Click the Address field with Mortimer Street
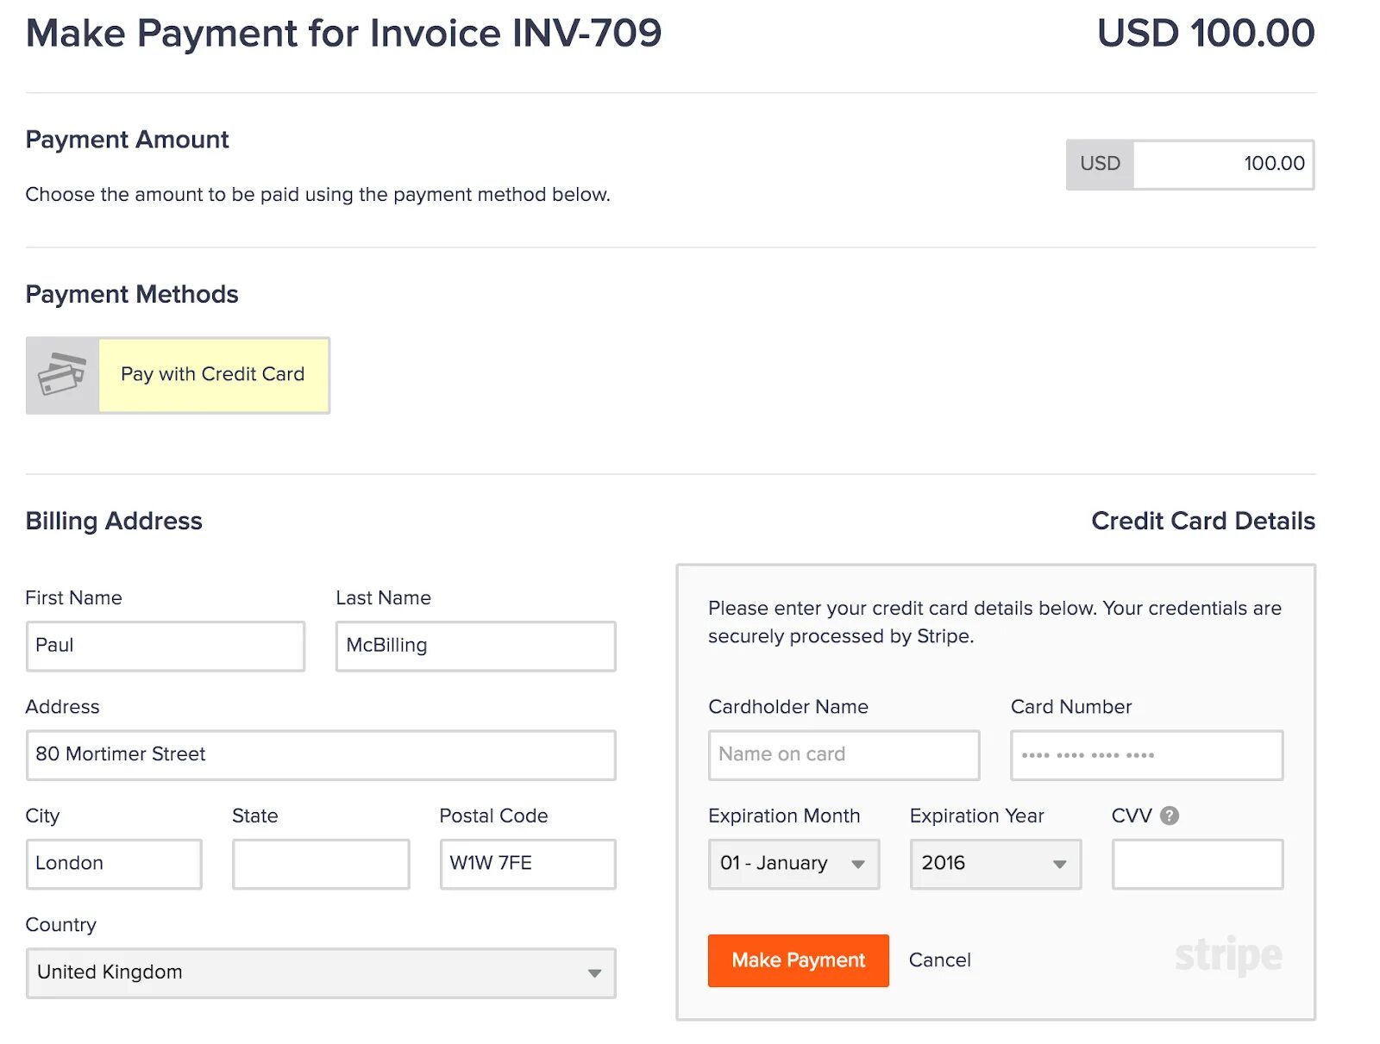The height and width of the screenshot is (1044, 1380). pos(321,755)
